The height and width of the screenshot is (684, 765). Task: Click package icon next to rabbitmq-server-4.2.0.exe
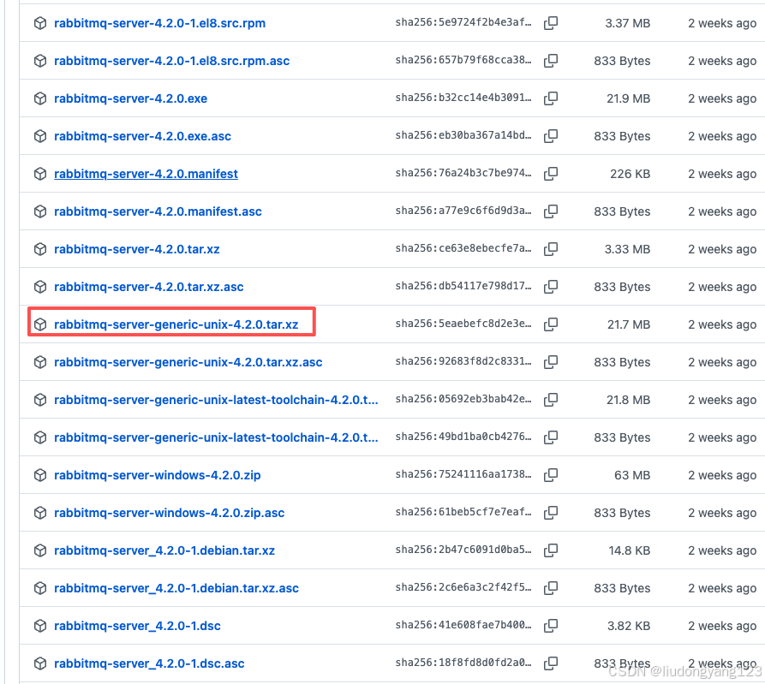coord(40,98)
